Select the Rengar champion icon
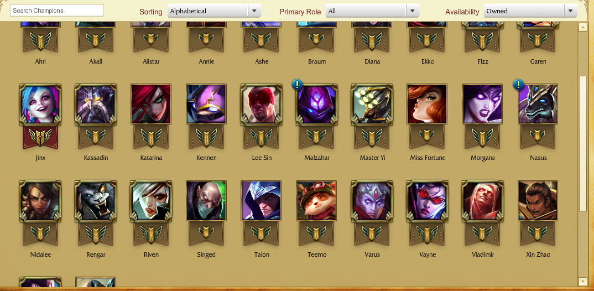The image size is (594, 291). tap(96, 201)
